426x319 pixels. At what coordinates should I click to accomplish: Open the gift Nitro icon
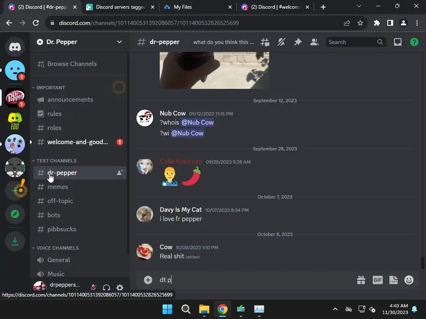coord(361,280)
